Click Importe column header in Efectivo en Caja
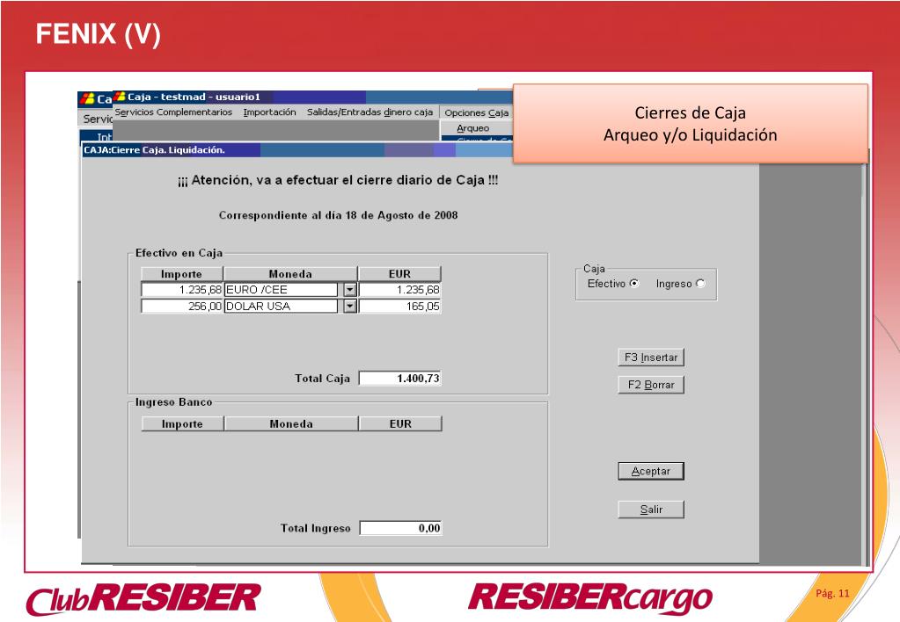This screenshot has height=622, width=900. 181,274
